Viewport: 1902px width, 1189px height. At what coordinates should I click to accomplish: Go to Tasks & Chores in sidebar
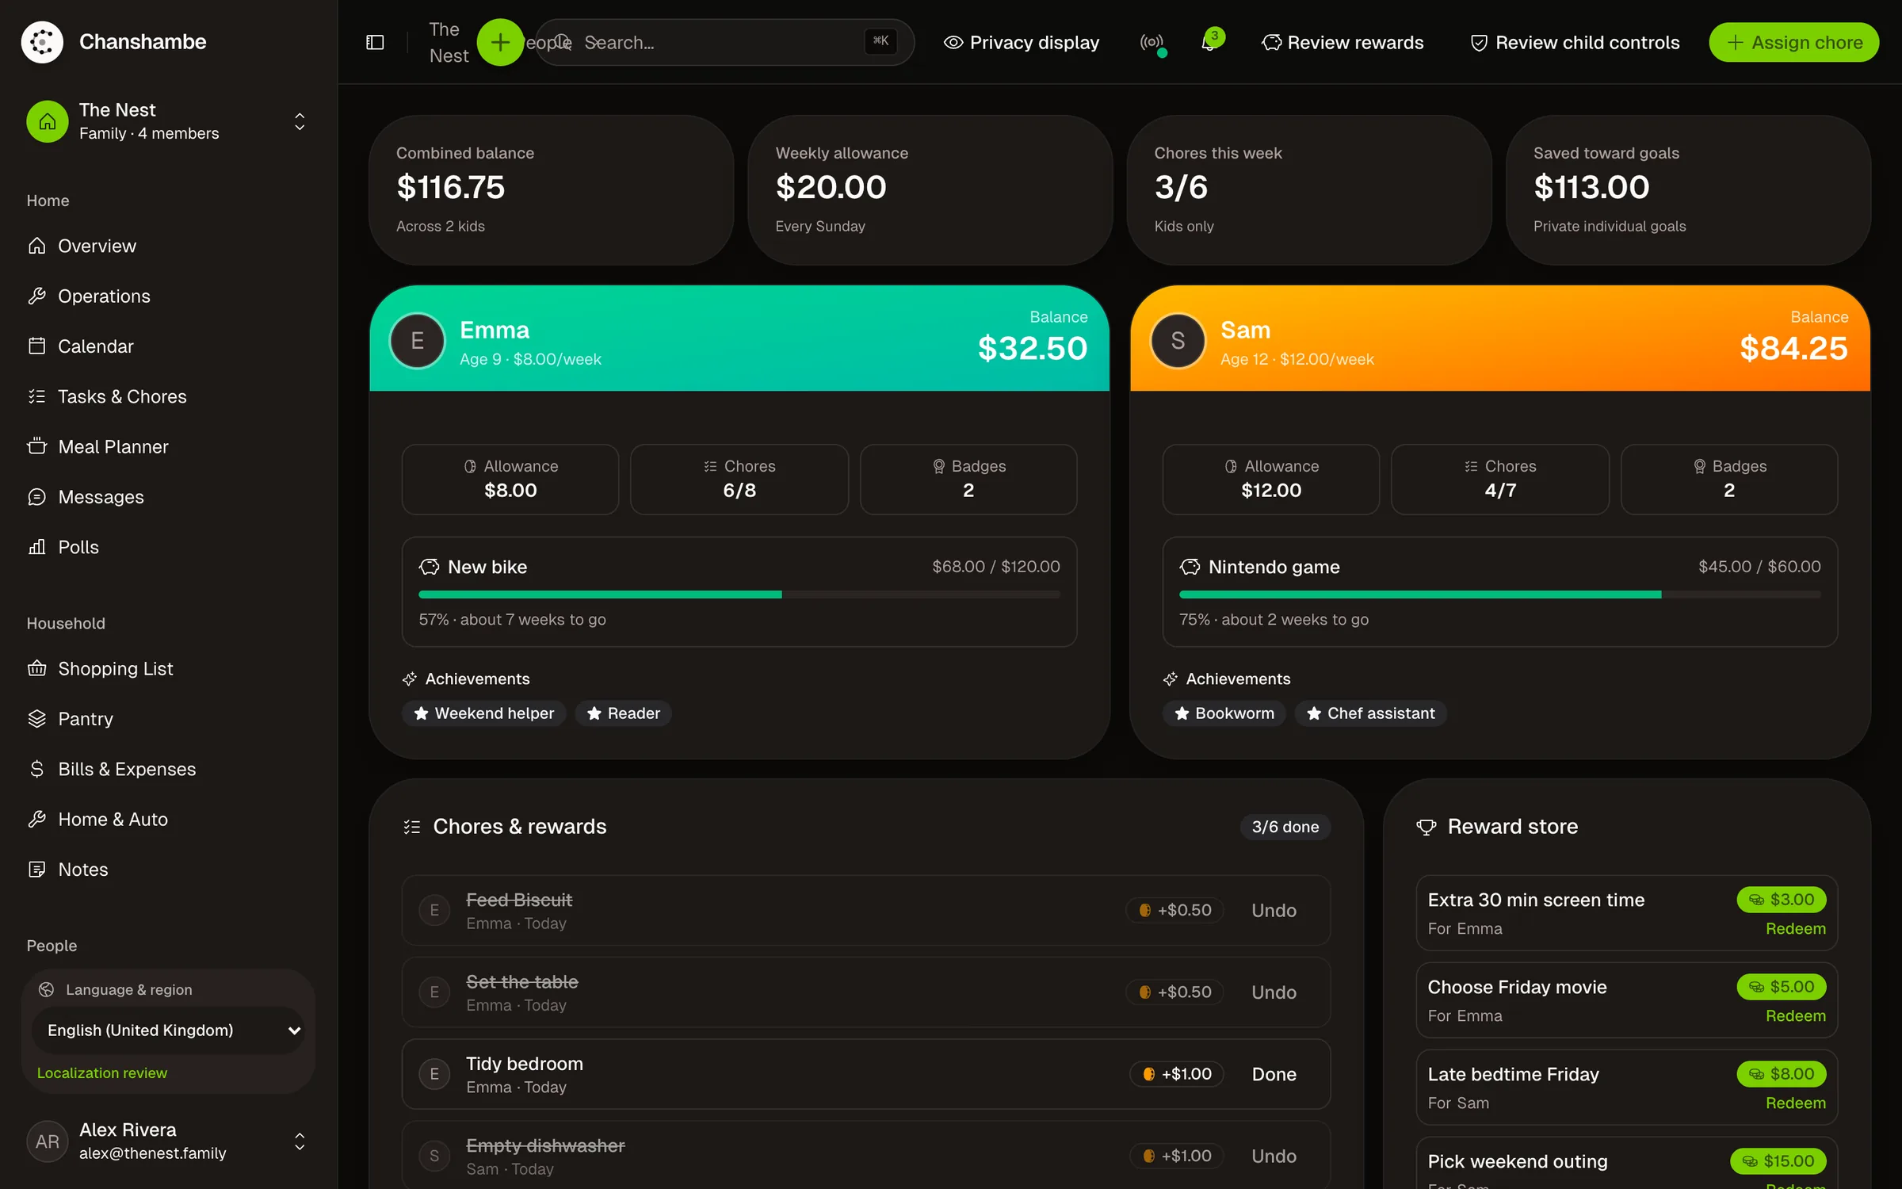point(168,396)
